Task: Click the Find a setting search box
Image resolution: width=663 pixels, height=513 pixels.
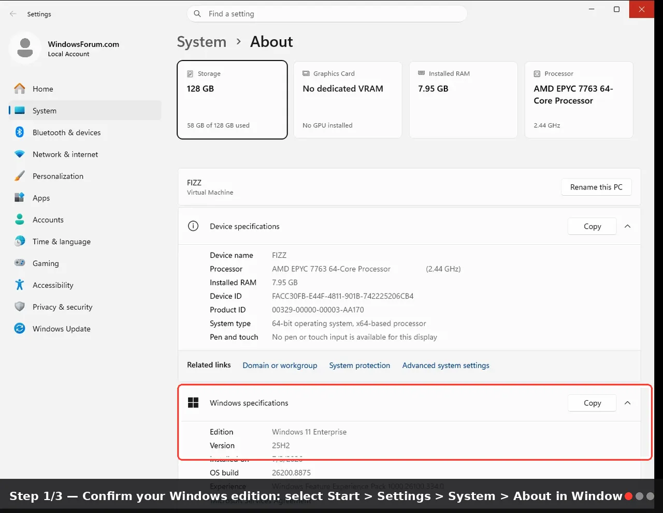Action: tap(327, 14)
